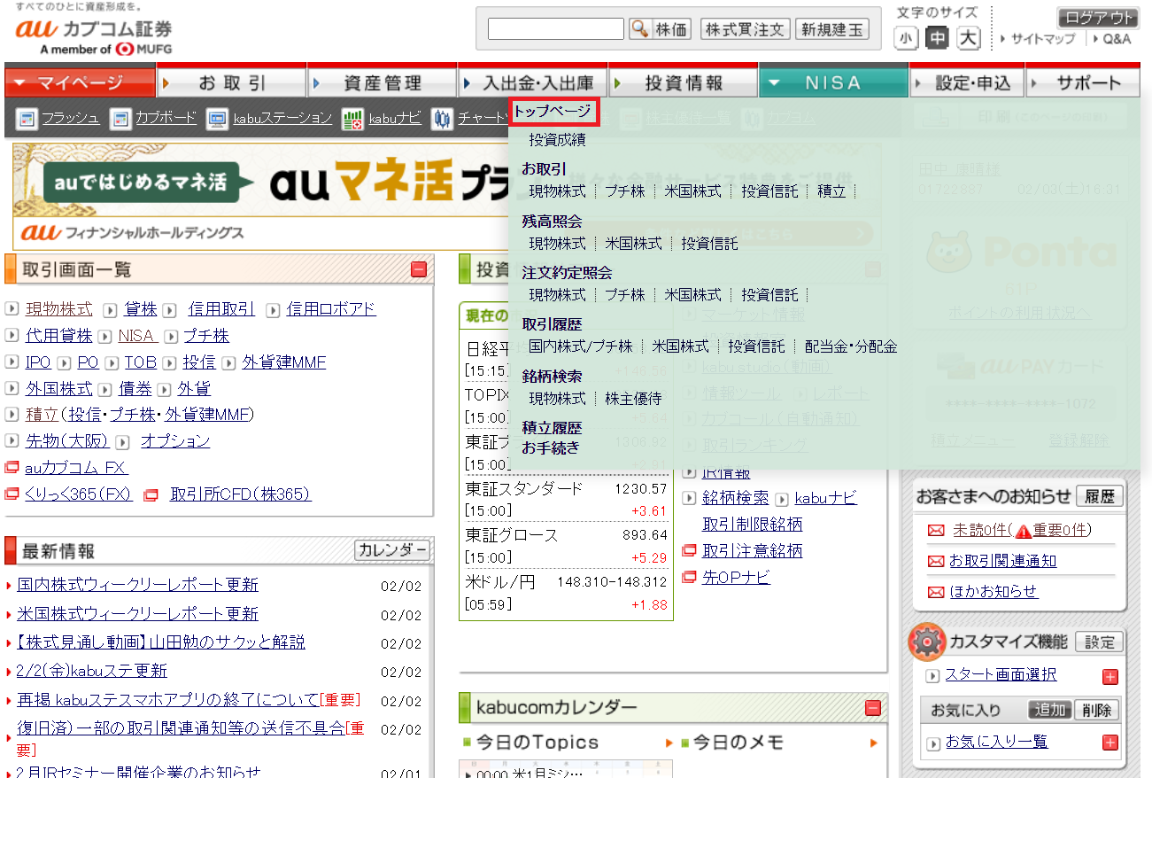Viewport: 1152px width, 848px height.
Task: Open the 国内株式ウィークリーレポート更新 link
Action: tap(137, 585)
